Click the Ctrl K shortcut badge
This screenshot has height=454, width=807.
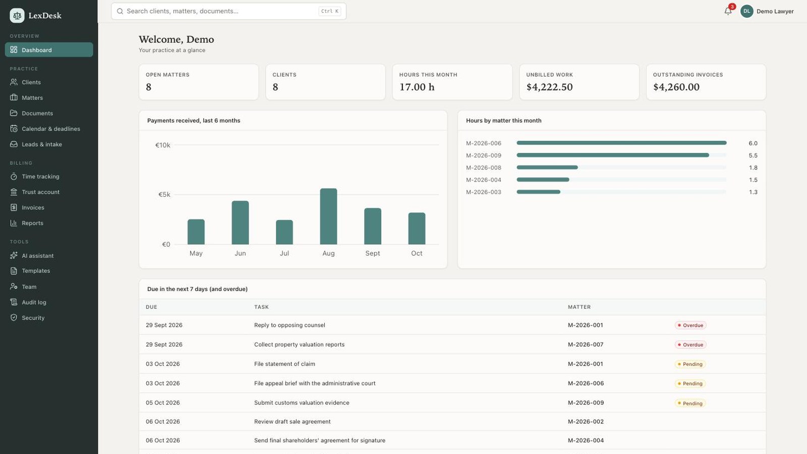(330, 11)
